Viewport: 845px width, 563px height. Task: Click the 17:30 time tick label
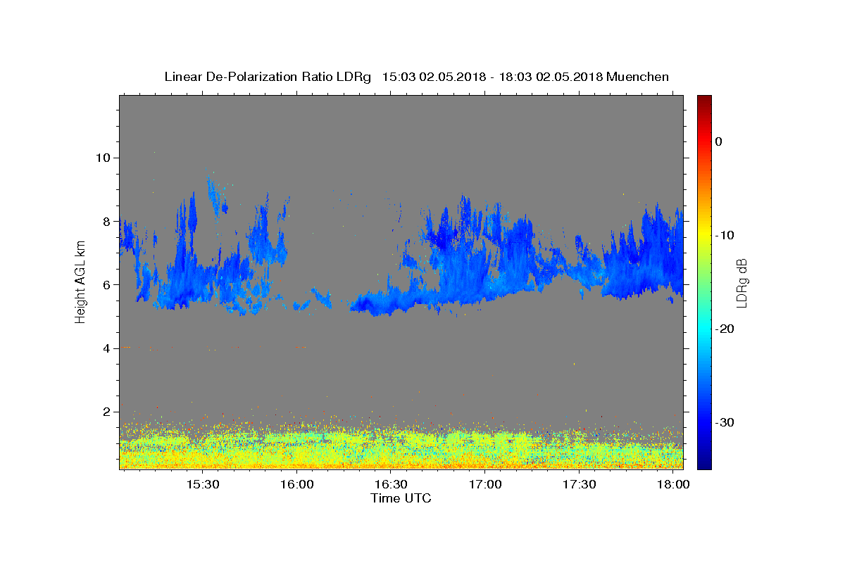tap(580, 485)
